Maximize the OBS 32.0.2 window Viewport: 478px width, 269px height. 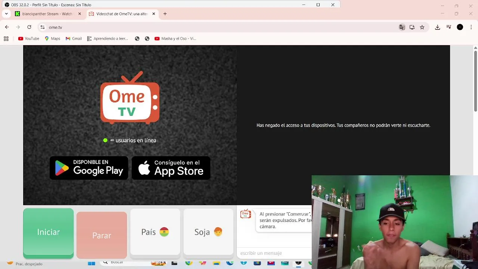point(318,5)
